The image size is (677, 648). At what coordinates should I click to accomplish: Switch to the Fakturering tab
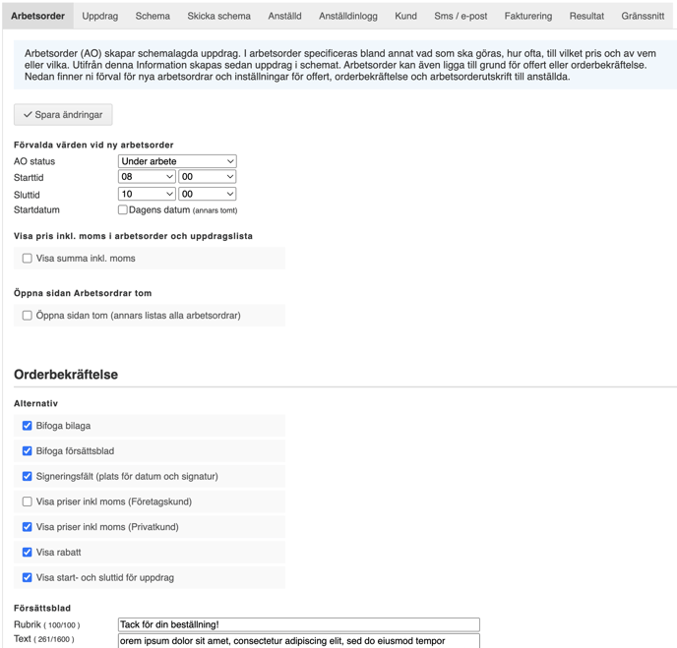[528, 16]
